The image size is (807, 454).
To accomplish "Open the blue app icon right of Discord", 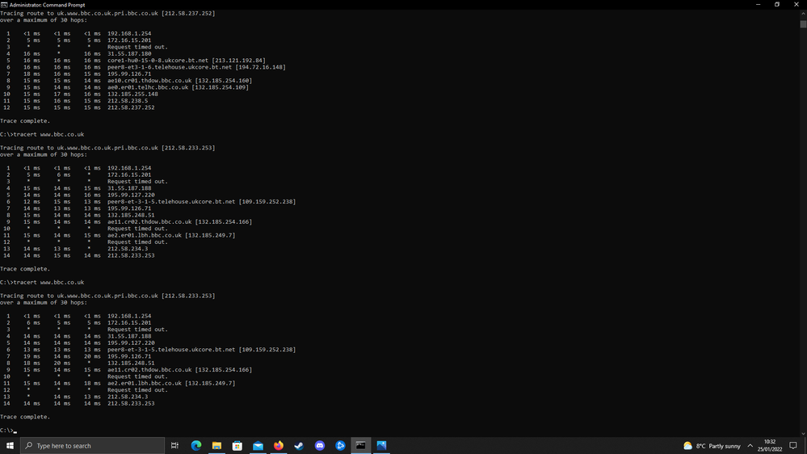I will click(x=340, y=445).
